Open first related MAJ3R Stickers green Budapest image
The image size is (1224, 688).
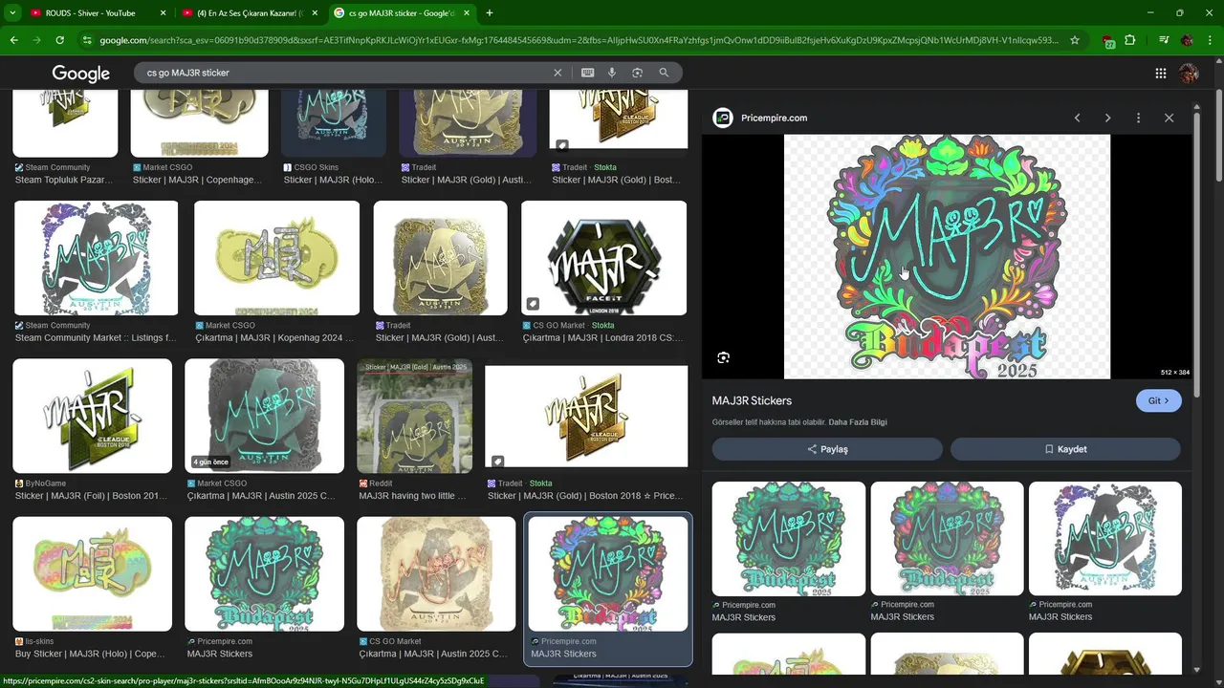point(789,539)
